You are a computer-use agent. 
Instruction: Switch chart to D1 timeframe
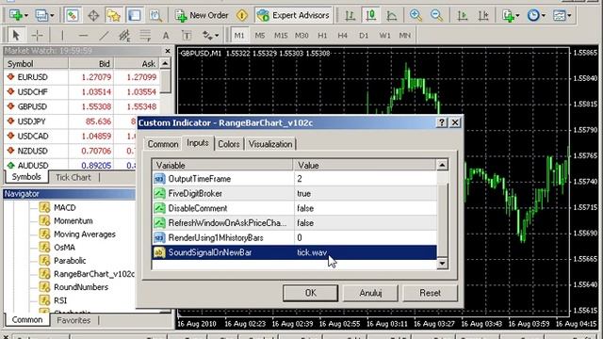pos(364,36)
